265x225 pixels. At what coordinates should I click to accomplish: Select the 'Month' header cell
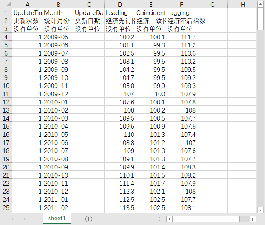pyautogui.click(x=59, y=13)
